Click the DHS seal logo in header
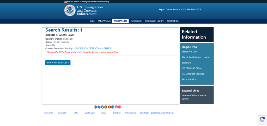267x126 pixels. pyautogui.click(x=70, y=10)
